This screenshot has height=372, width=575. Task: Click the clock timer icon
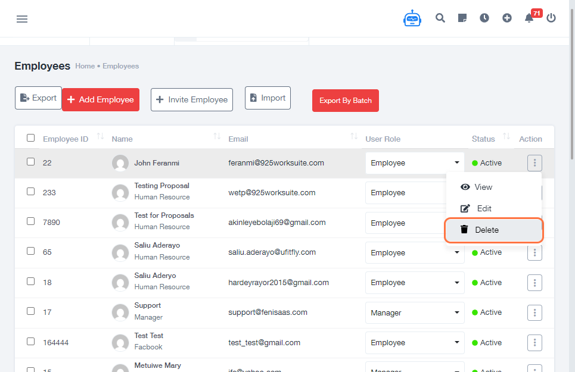[484, 18]
